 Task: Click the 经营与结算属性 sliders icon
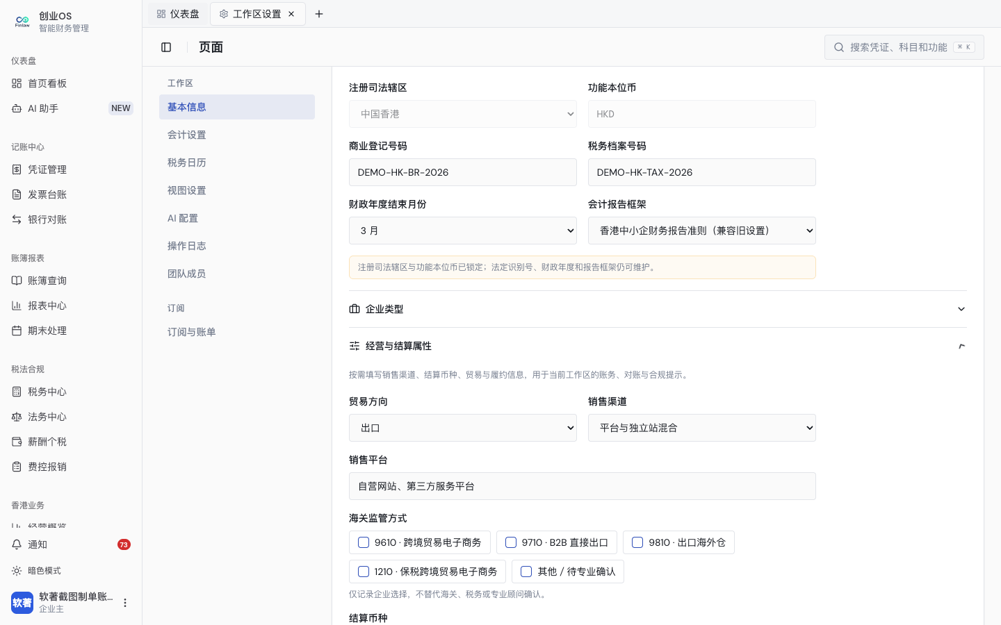point(355,346)
